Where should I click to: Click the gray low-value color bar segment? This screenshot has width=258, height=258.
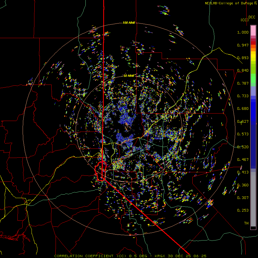pos(253,199)
